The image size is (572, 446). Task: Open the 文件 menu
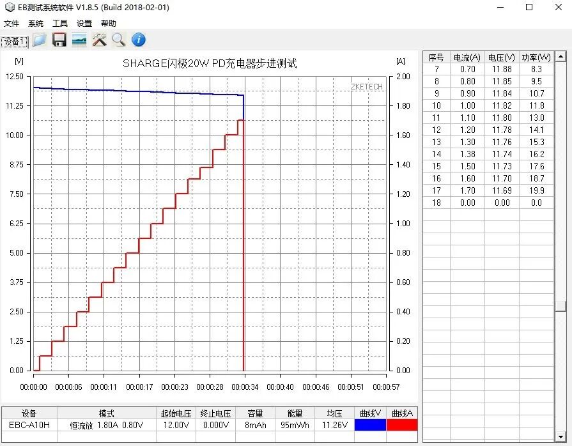click(x=12, y=24)
